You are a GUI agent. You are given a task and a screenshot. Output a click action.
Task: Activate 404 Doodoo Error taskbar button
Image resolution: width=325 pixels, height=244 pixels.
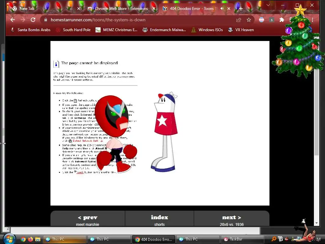tap(154, 239)
